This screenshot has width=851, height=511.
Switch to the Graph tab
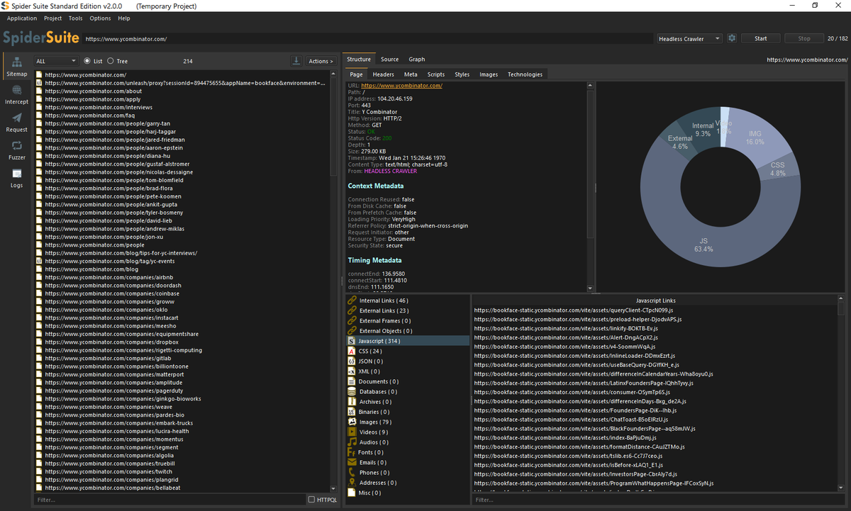pyautogui.click(x=416, y=60)
